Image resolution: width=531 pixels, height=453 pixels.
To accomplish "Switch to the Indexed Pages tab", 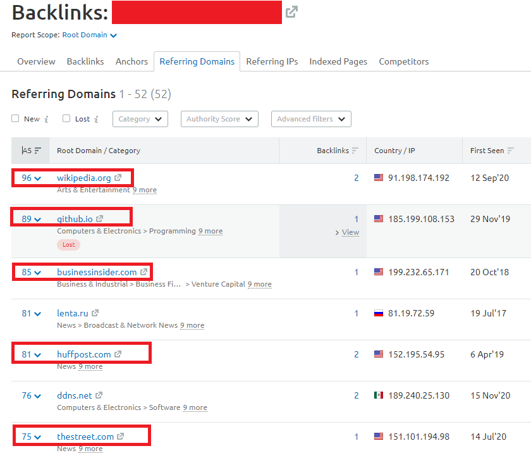I will click(338, 61).
